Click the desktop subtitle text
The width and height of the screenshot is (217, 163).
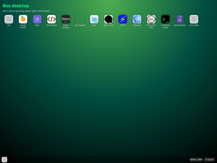point(26,11)
